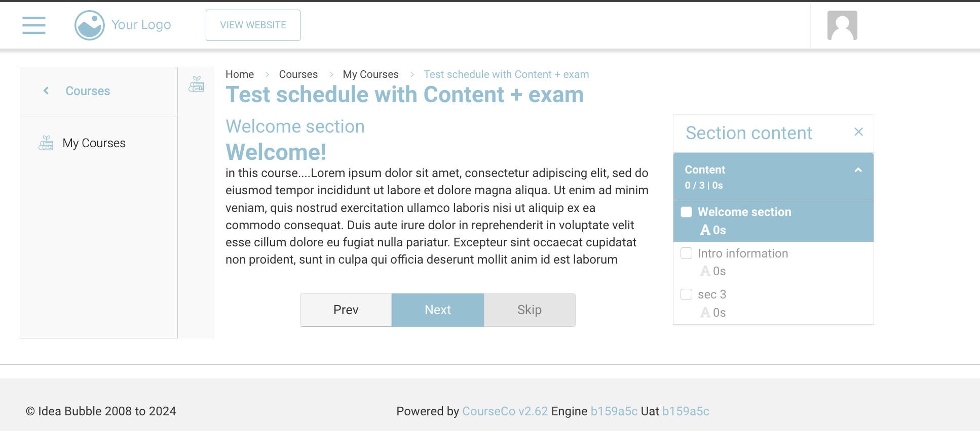Close the Section content panel
Image resolution: width=980 pixels, height=431 pixels.
click(858, 132)
